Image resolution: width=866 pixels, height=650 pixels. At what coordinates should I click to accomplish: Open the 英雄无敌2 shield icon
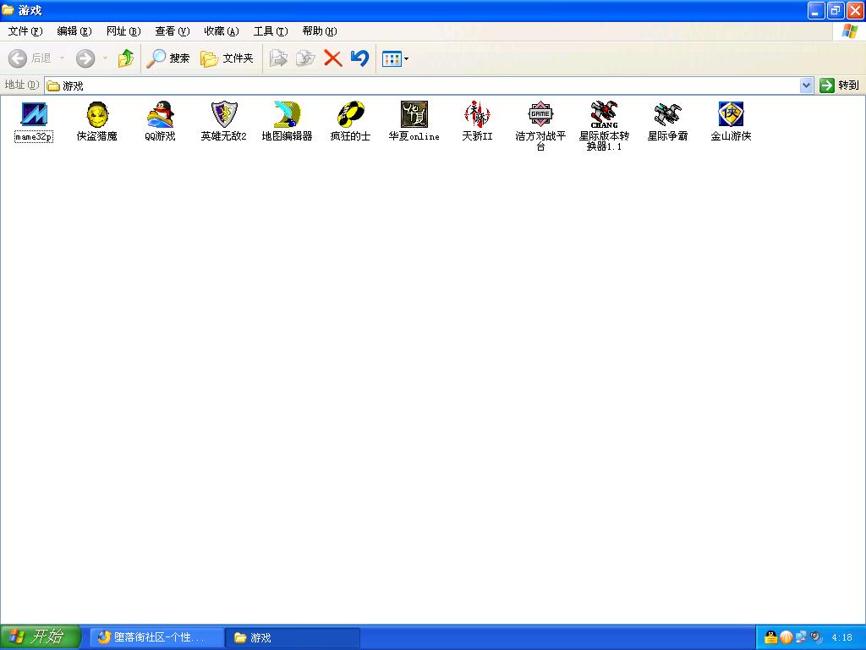point(223,115)
